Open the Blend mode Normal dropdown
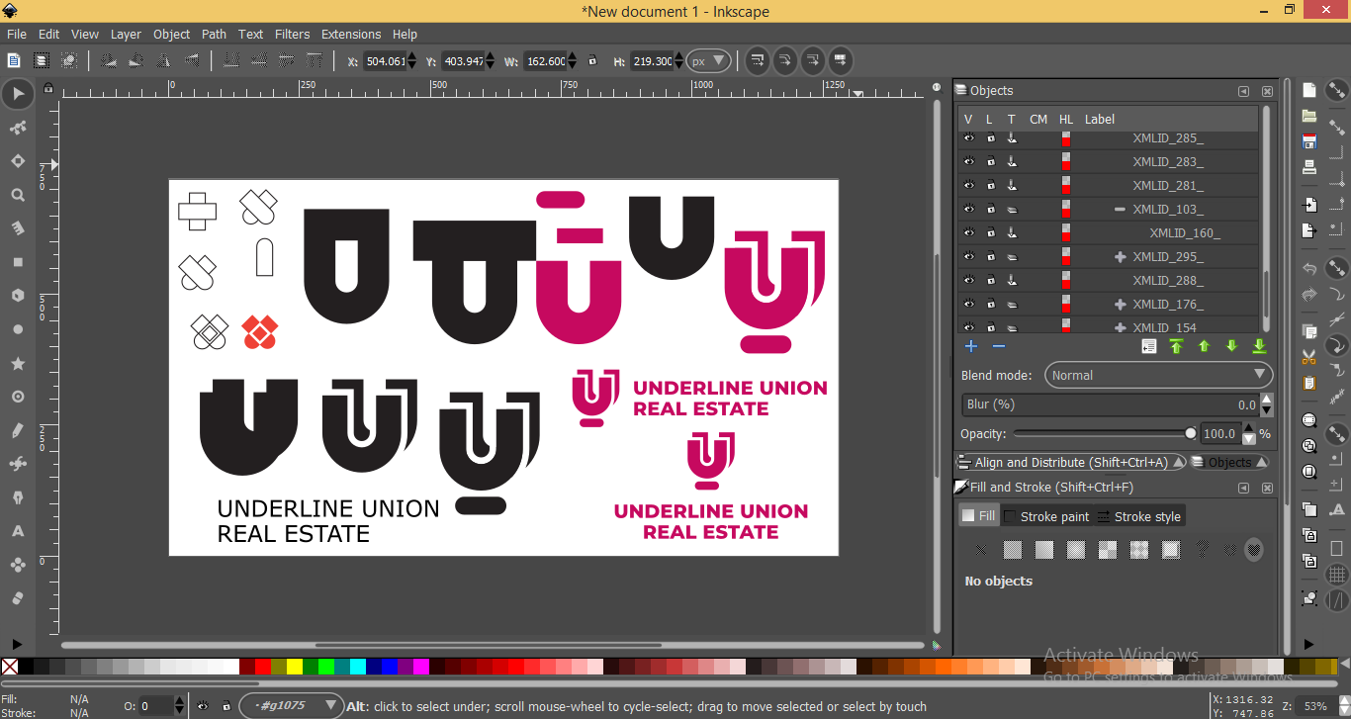This screenshot has height=719, width=1351. (1158, 375)
